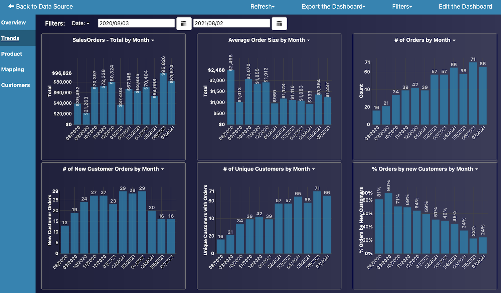The width and height of the screenshot is (501, 293).
Task: Click Edit the Dashboard
Action: tap(465, 6)
